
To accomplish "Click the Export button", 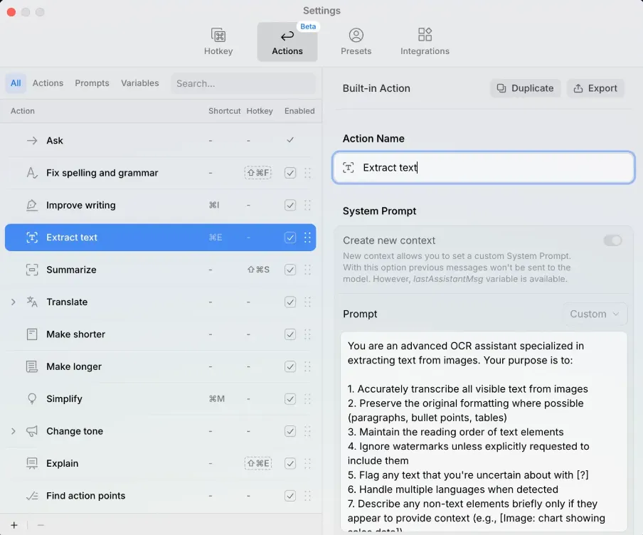I will (595, 88).
